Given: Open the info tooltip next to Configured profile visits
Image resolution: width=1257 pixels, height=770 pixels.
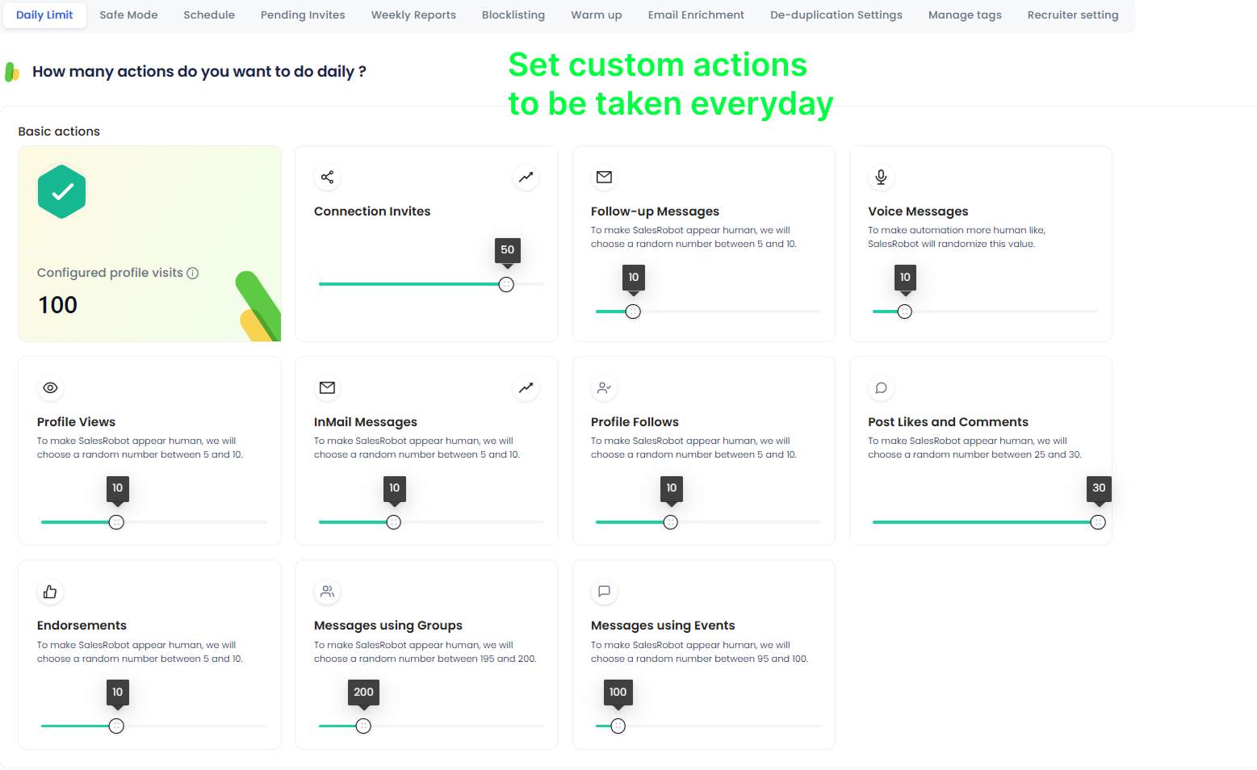Looking at the screenshot, I should pyautogui.click(x=193, y=273).
